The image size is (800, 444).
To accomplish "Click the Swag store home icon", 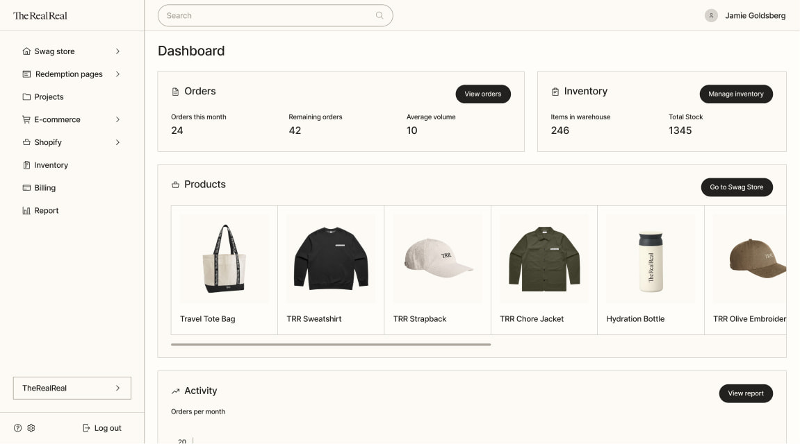I will (26, 51).
